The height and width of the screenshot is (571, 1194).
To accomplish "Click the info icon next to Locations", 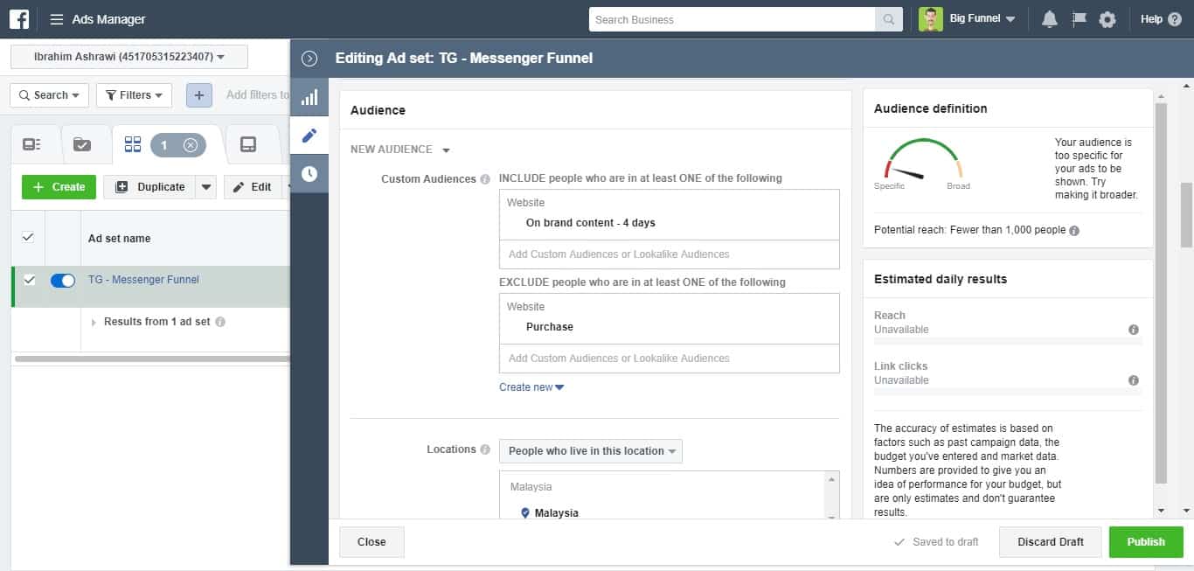I will pos(484,449).
